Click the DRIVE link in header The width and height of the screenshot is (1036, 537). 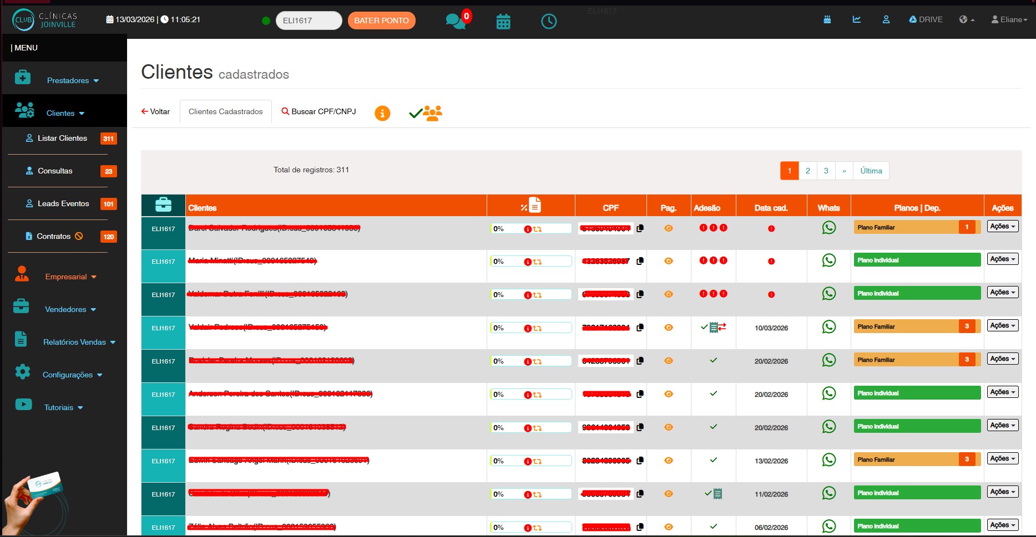click(x=926, y=19)
